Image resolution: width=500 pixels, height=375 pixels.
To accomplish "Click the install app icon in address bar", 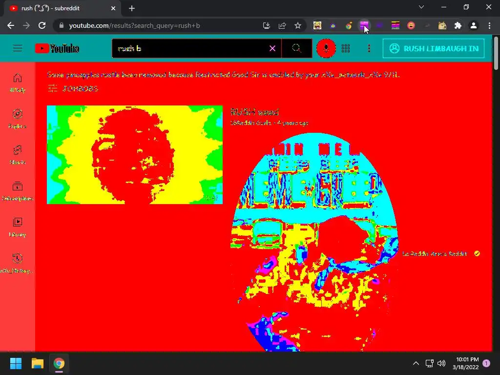I will tap(266, 25).
